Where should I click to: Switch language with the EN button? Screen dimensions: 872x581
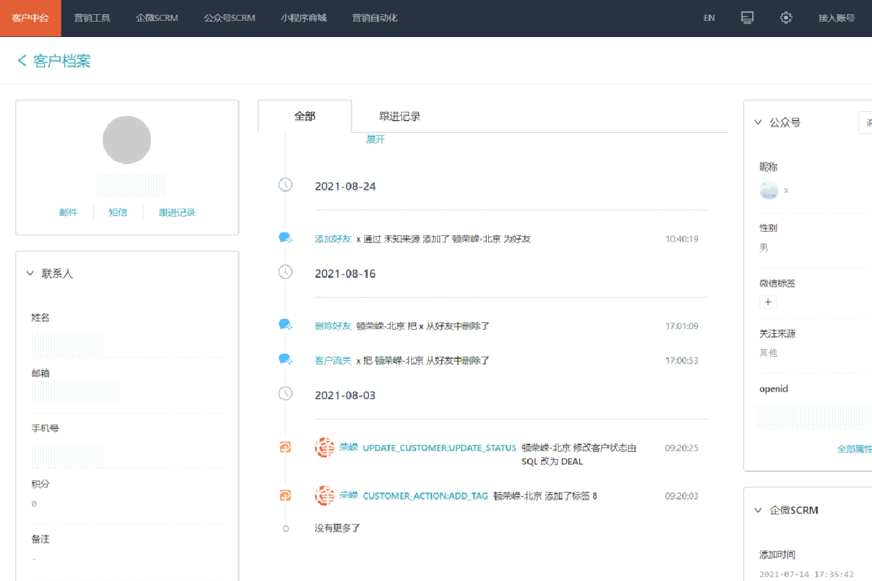pos(709,18)
